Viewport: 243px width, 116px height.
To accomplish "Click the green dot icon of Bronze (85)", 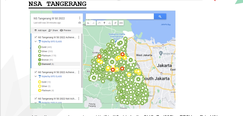I will [x=40, y=60].
